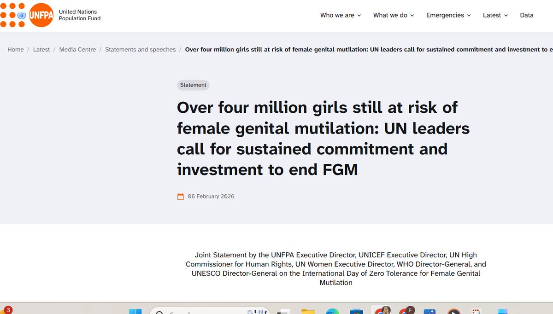Go to Home via the breadcrumb
Image resolution: width=553 pixels, height=314 pixels.
[15, 49]
